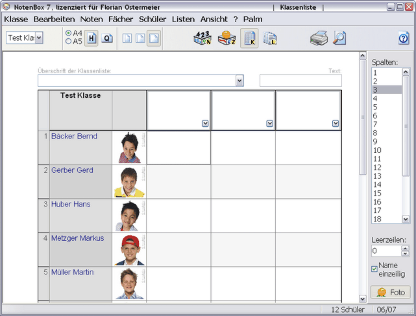Image resolution: width=416 pixels, height=316 pixels.
Task: Click first empty cell in Bäcker Bernd row
Action: coord(179,148)
